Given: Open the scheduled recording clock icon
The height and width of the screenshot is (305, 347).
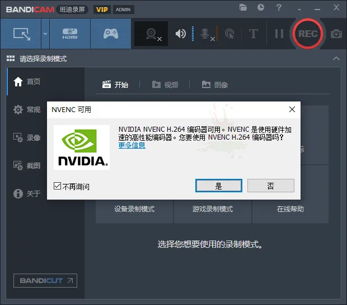Looking at the screenshot, I should click(261, 8).
